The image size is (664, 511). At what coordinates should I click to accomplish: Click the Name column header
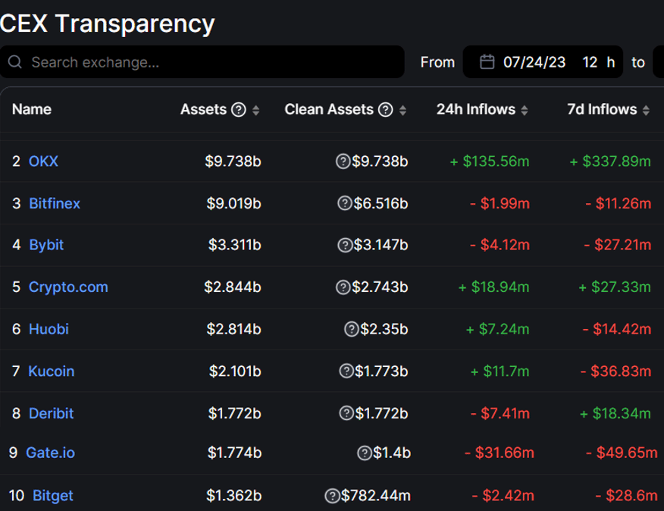pyautogui.click(x=32, y=110)
